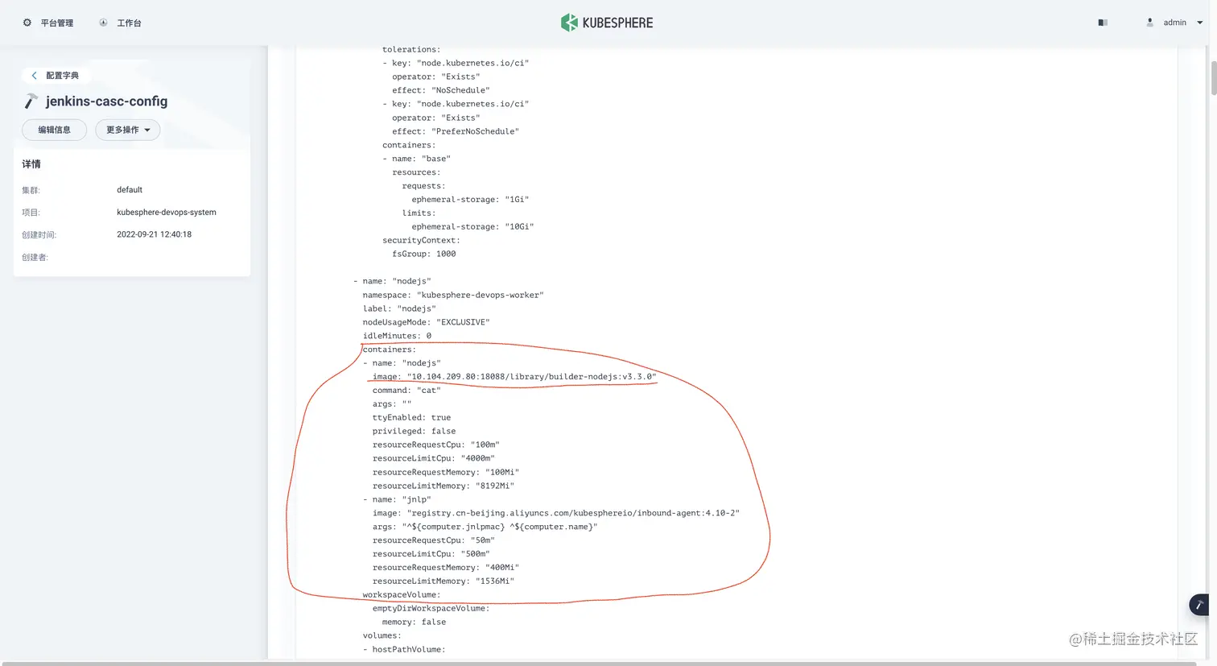Viewport: 1217px width, 666px height.
Task: Click the line hostPathVolume:
Action: click(404, 649)
